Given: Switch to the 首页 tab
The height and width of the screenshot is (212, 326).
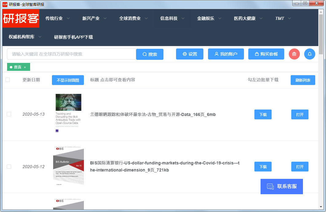Looking at the screenshot, I should click(17, 67).
